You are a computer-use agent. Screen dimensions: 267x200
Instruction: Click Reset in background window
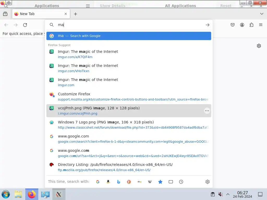click(226, 6)
